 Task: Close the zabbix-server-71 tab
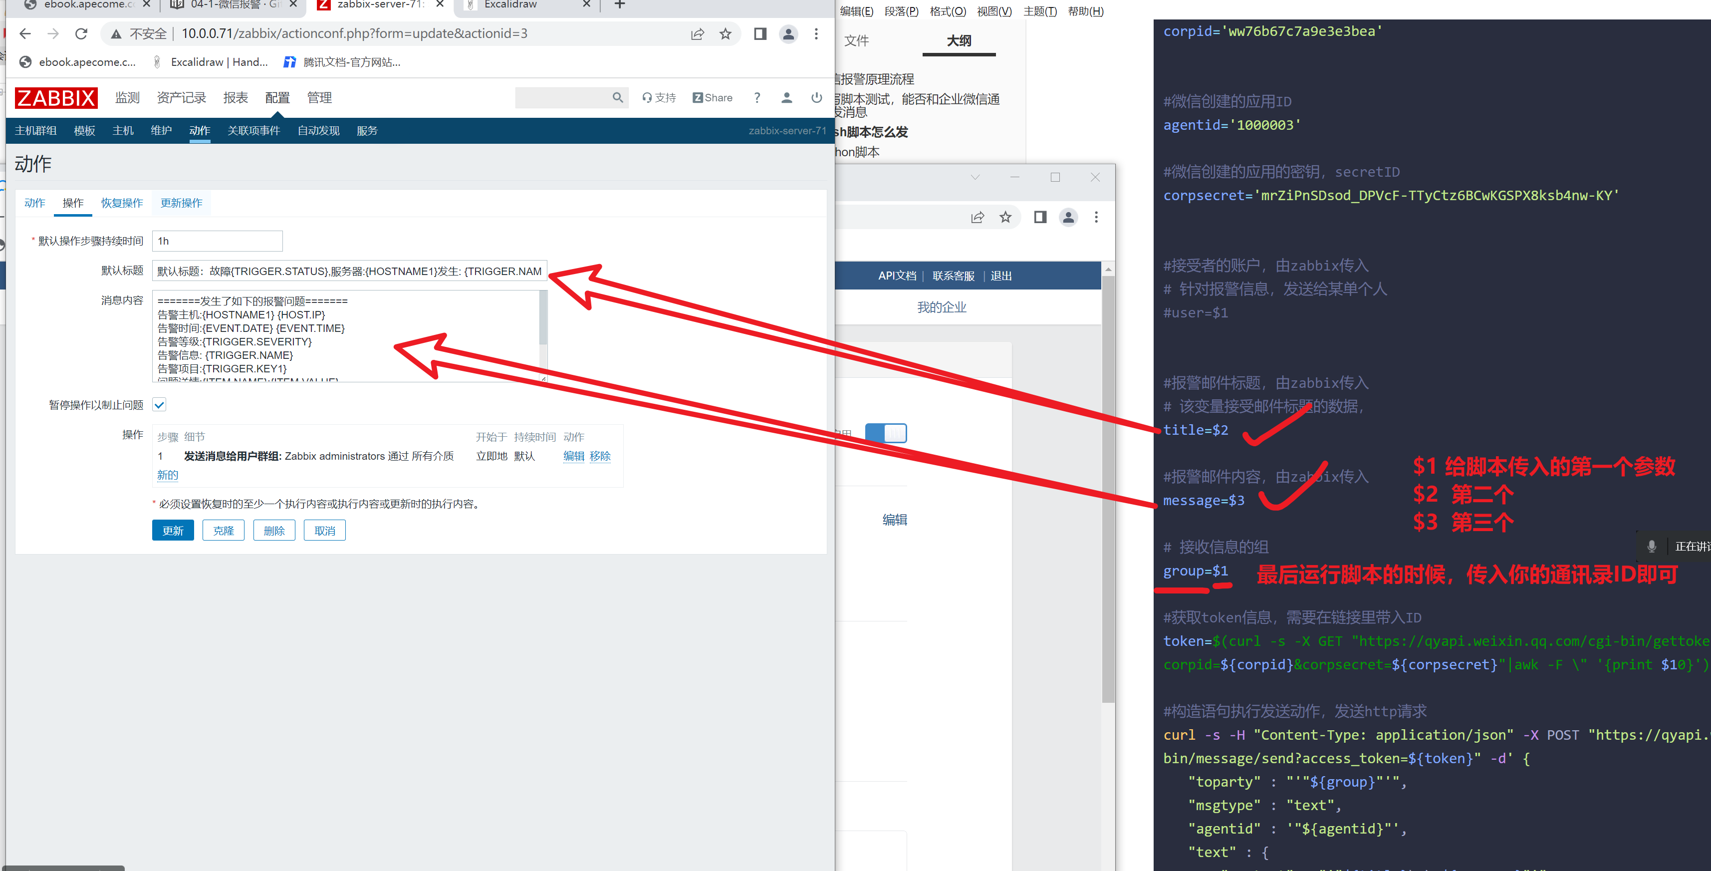440,4
